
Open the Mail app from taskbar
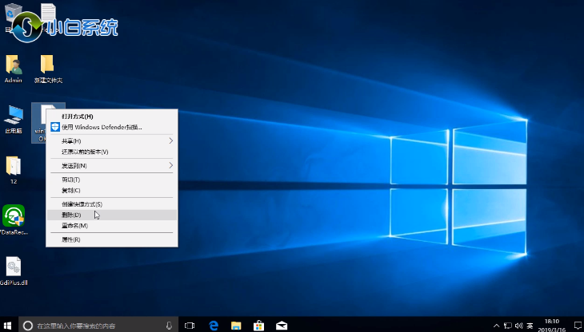pos(282,325)
